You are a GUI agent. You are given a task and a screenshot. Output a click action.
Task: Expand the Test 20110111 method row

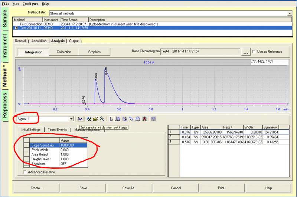pyautogui.click(x=17, y=27)
